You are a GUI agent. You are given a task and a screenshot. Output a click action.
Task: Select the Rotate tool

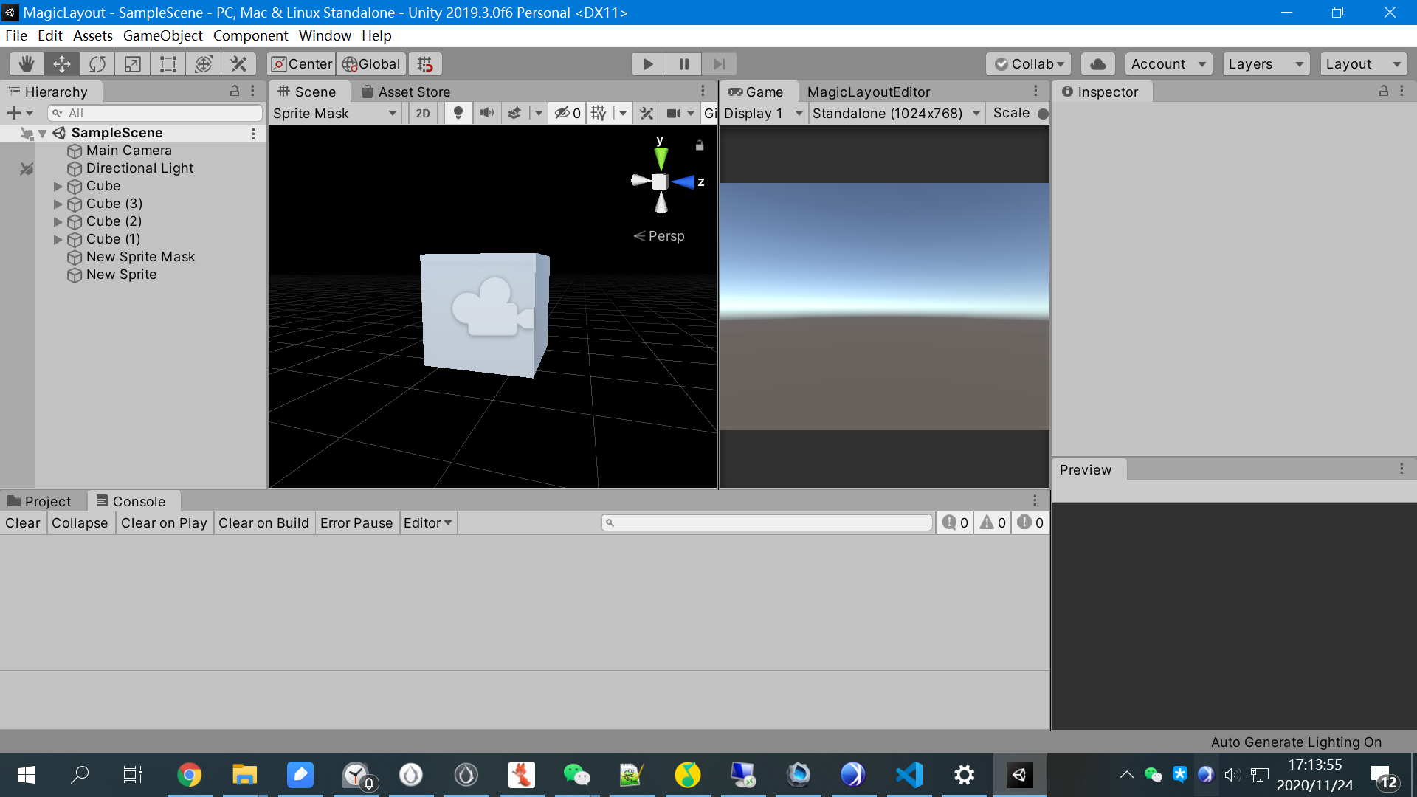97,64
